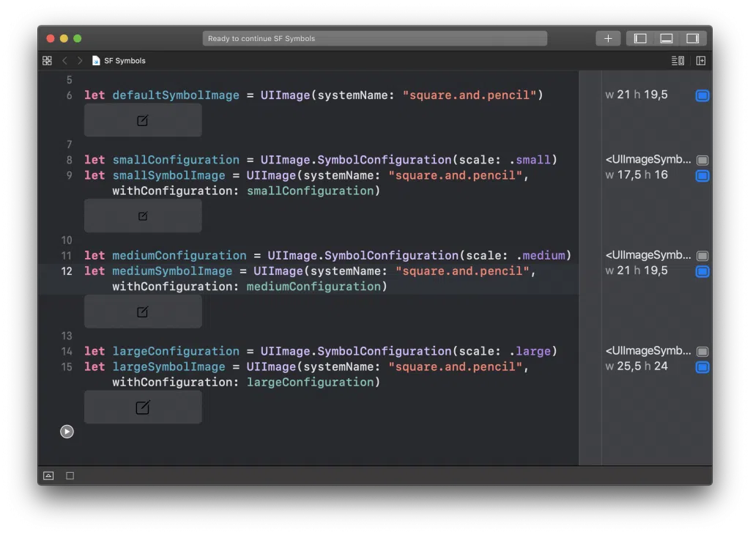
Task: Click mediumConfiguration on line 11
Action: coord(179,256)
